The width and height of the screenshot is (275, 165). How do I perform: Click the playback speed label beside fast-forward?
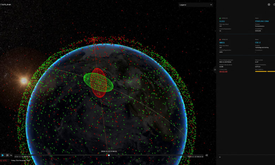(11, 155)
